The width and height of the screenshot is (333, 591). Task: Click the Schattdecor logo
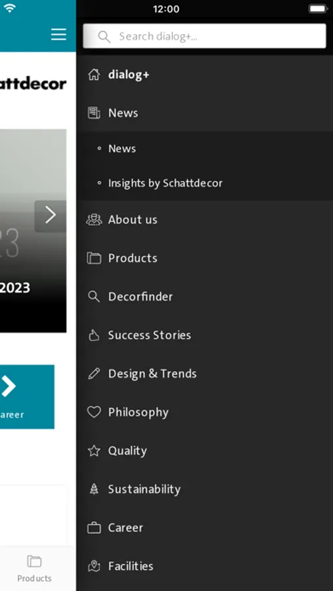pyautogui.click(x=33, y=83)
